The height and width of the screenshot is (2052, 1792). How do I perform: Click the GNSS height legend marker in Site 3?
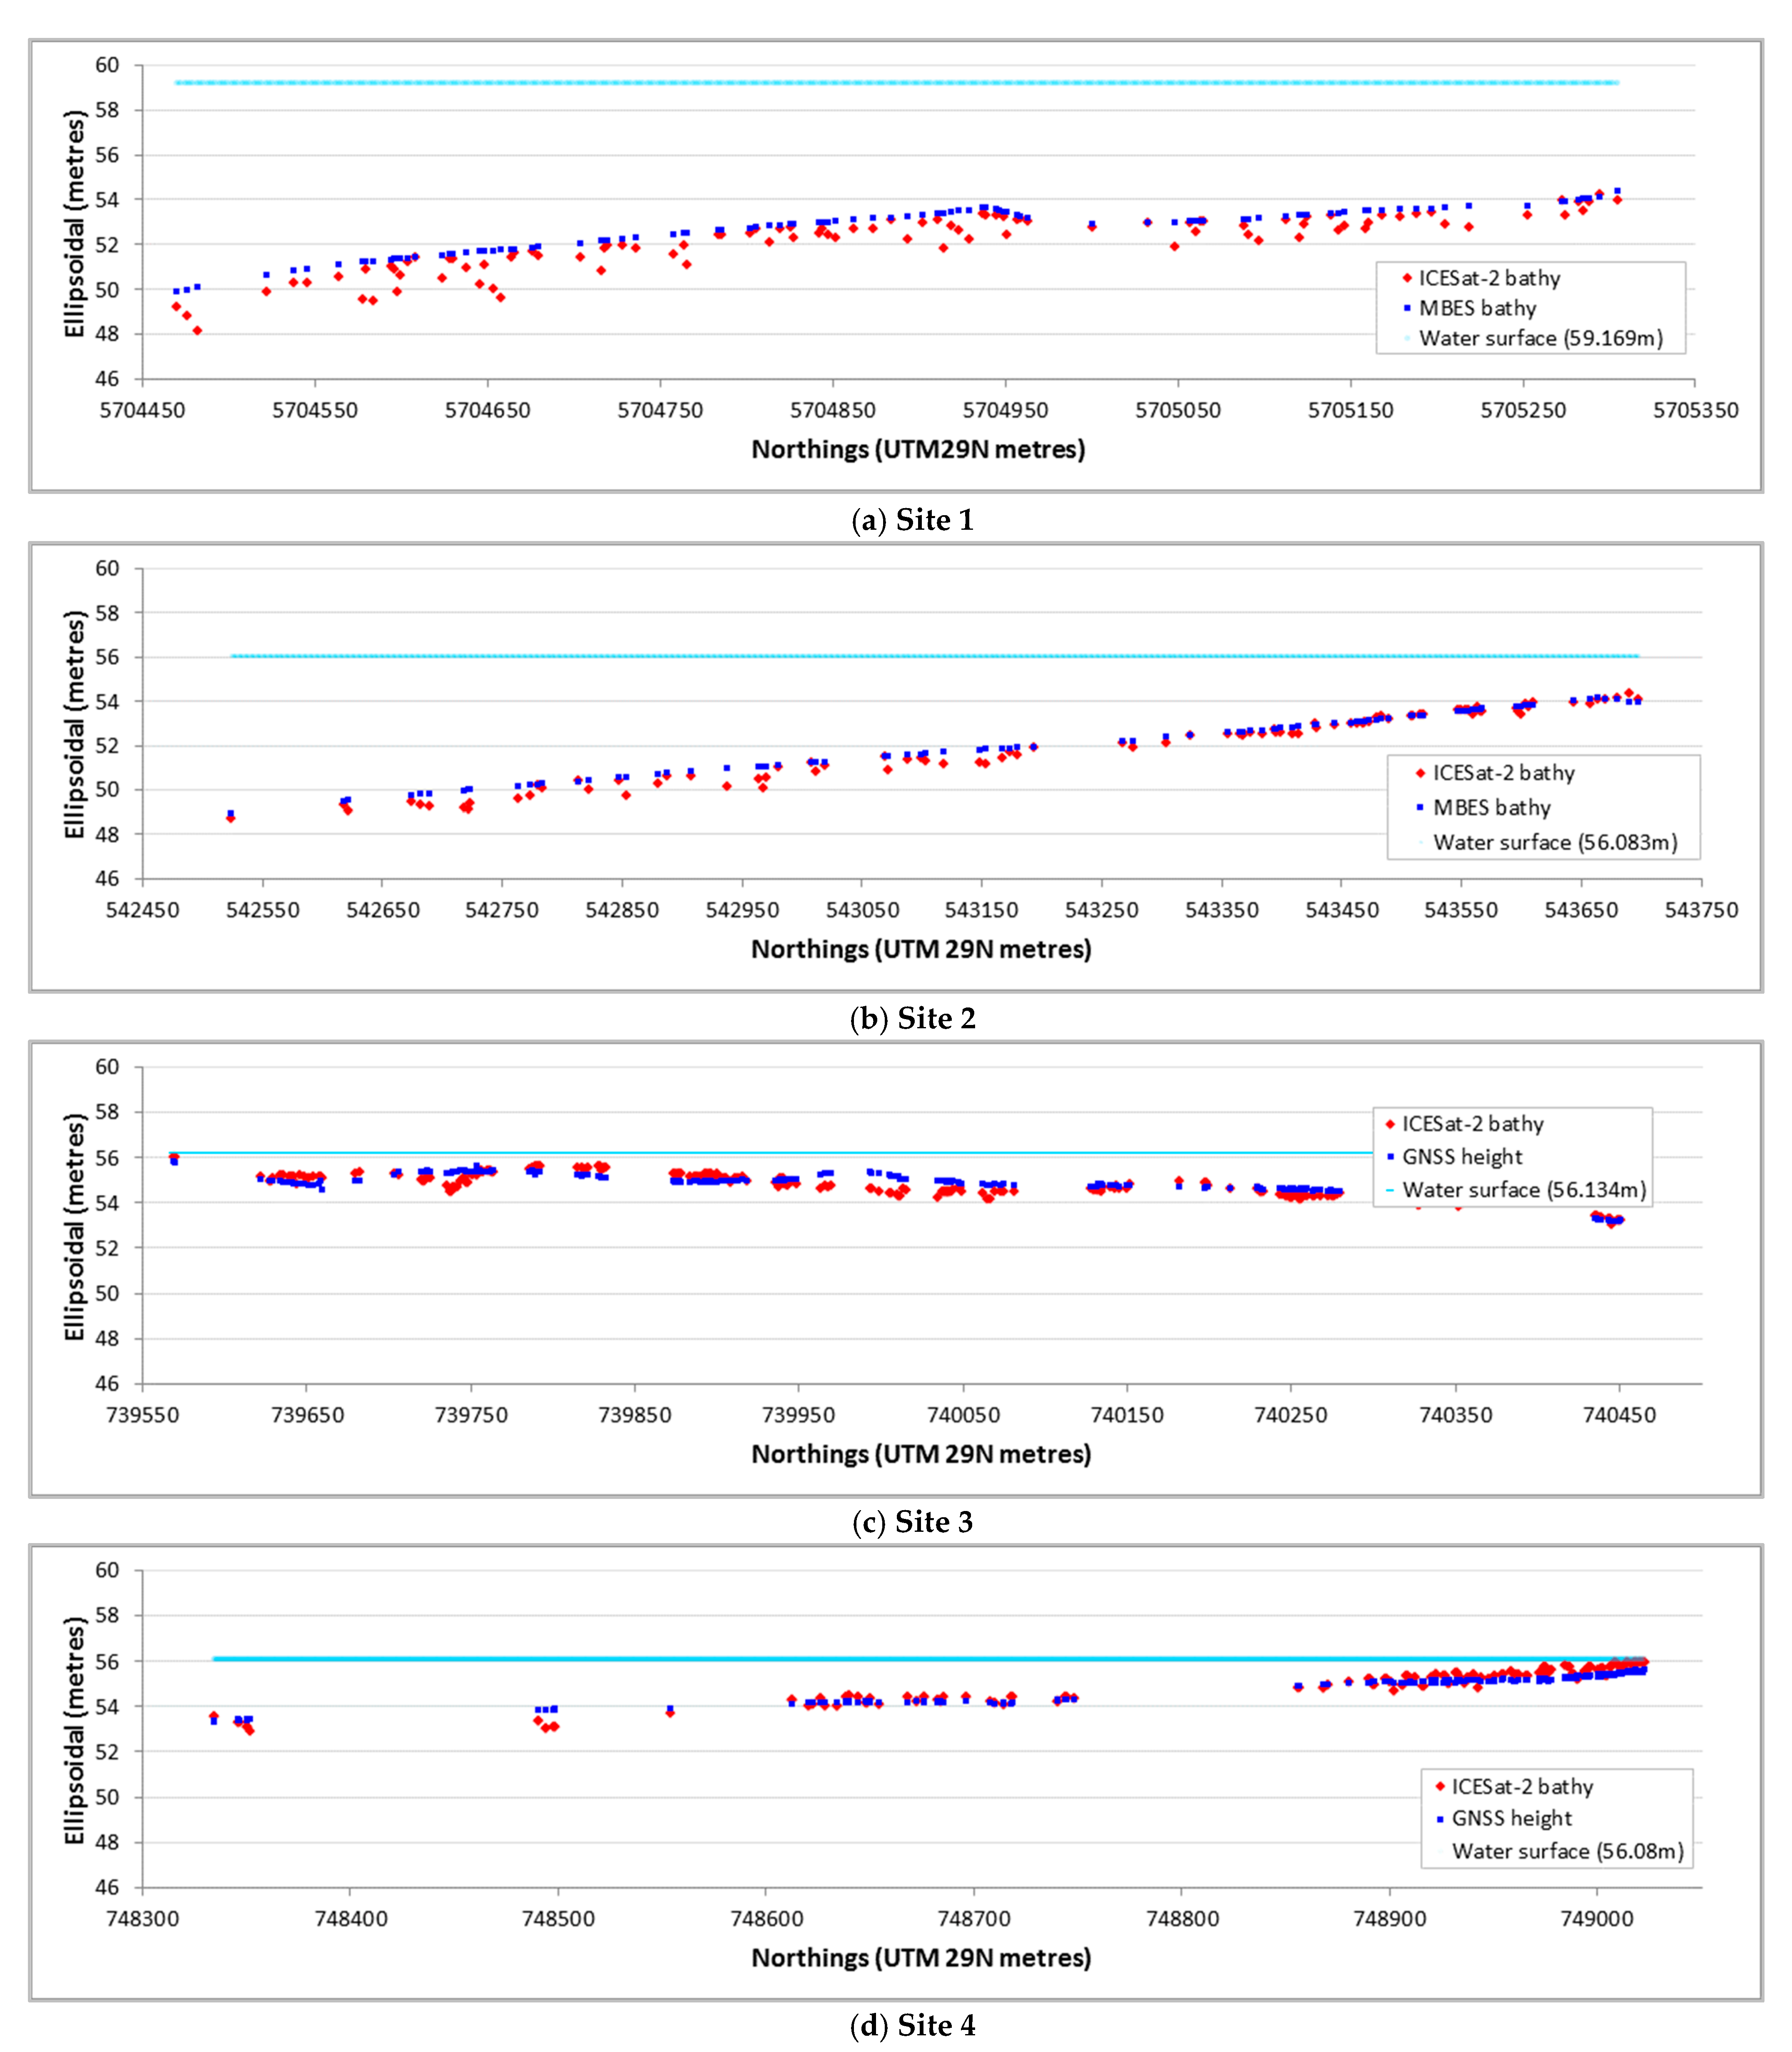tap(1390, 1157)
